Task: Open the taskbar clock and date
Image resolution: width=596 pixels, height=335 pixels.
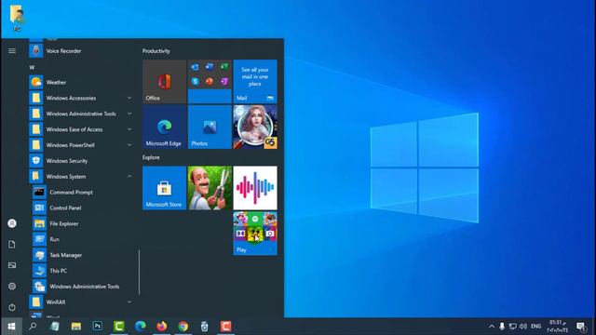Action: pyautogui.click(x=557, y=327)
